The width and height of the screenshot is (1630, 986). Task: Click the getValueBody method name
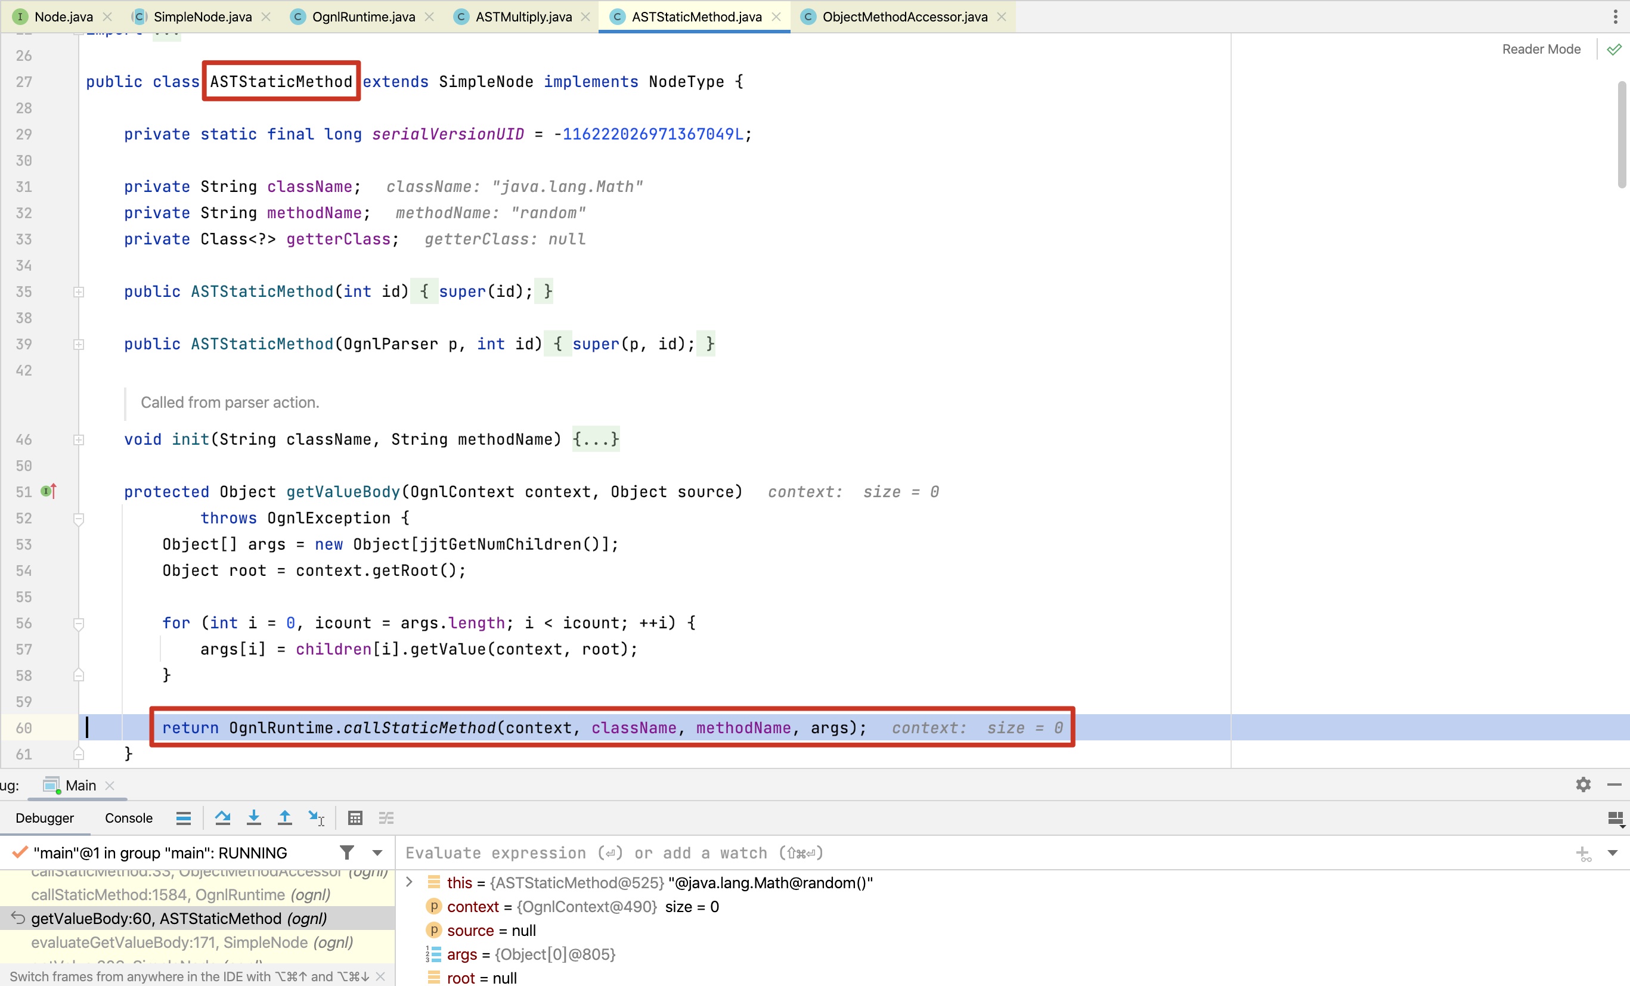343,491
